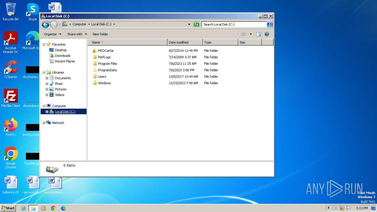Select Network in navigation pane

tap(58, 123)
